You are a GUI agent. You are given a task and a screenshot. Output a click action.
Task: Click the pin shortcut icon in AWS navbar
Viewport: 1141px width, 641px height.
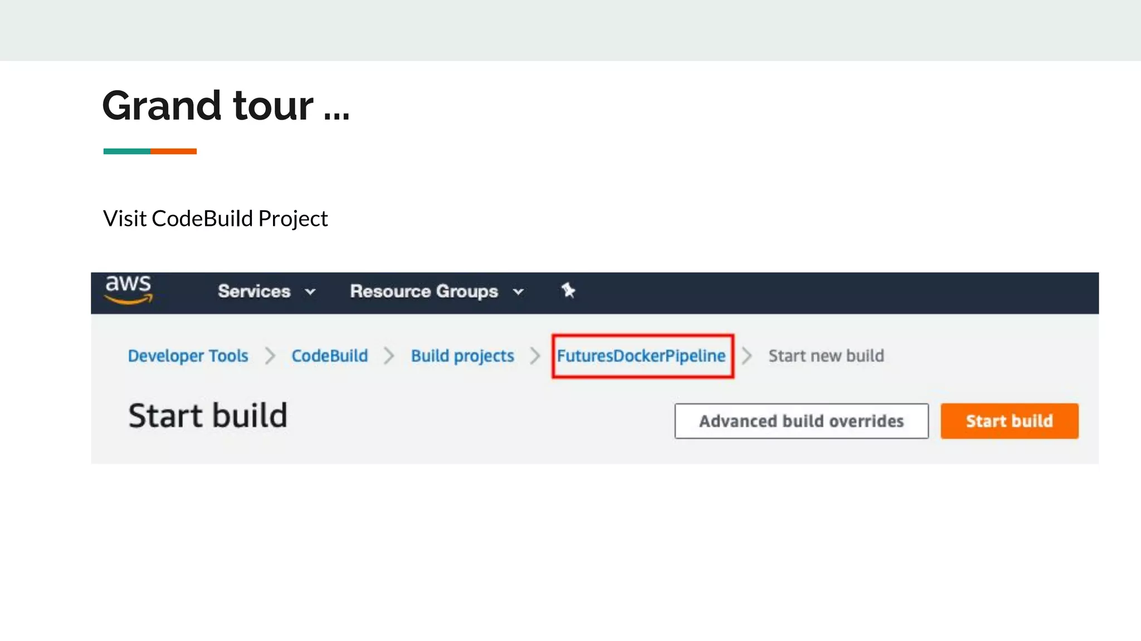pos(568,290)
